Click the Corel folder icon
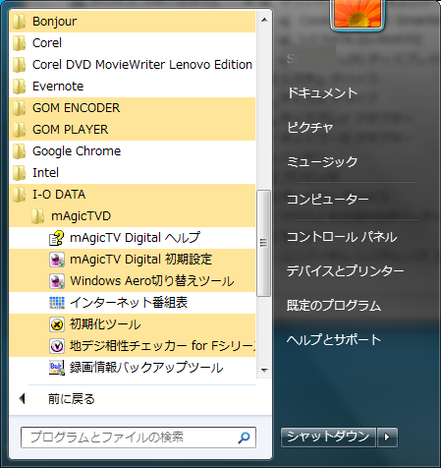The height and width of the screenshot is (468, 441). (x=19, y=43)
